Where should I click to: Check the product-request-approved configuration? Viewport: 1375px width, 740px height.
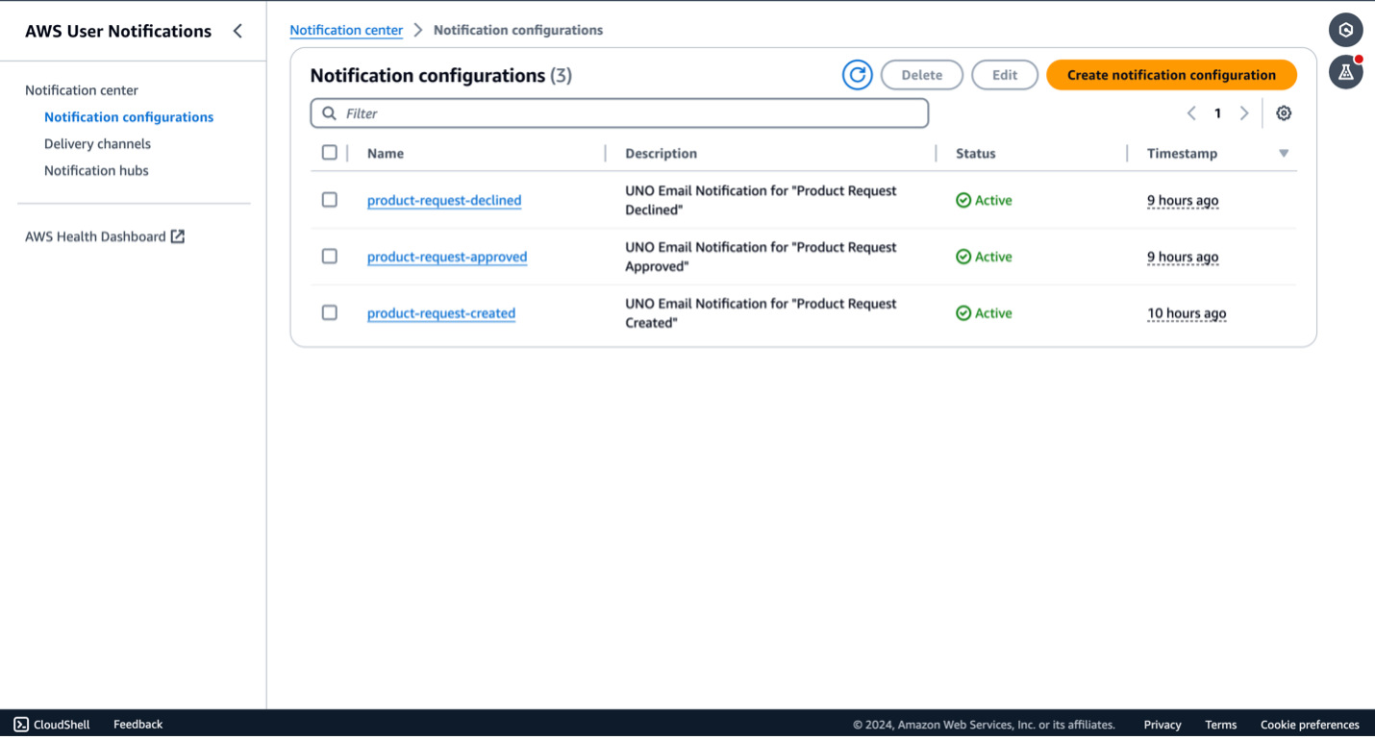coord(330,256)
